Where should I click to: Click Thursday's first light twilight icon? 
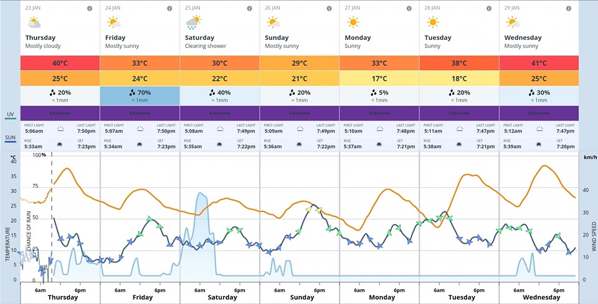tap(60, 129)
